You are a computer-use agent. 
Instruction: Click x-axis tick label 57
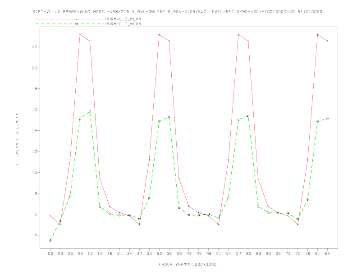(238, 253)
